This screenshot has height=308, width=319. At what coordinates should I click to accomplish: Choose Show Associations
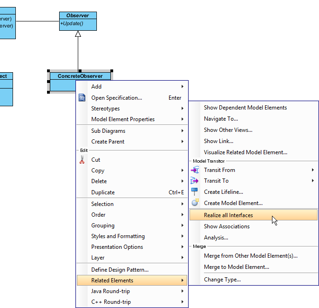click(x=253, y=226)
